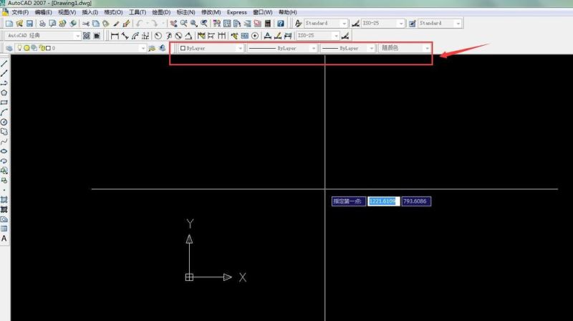Click the Zoom Realtime magnifier icon
Viewport: 573px width, 321px height.
click(x=183, y=24)
